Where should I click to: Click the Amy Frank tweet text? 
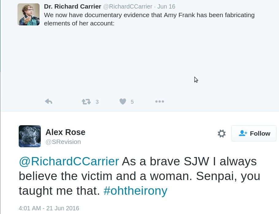(149, 19)
